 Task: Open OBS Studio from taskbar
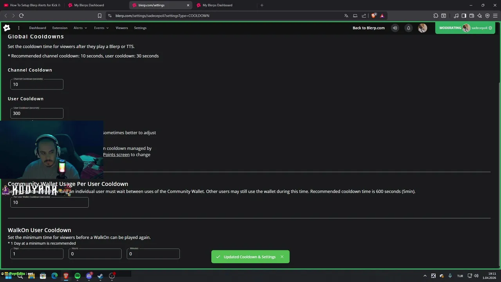(x=112, y=276)
